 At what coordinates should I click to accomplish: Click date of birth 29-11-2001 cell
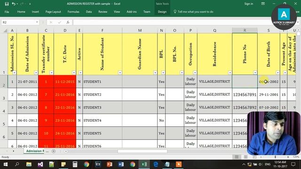(269, 95)
